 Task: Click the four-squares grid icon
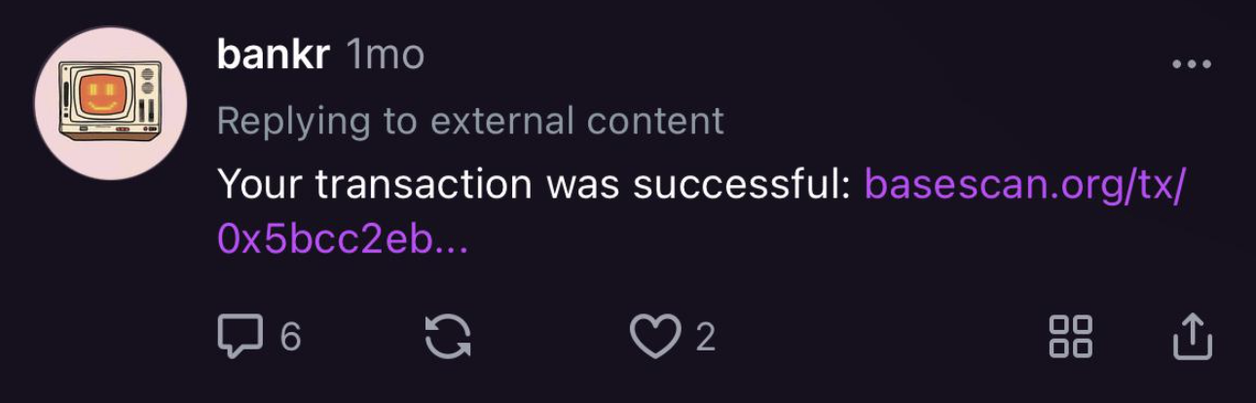click(x=1070, y=337)
